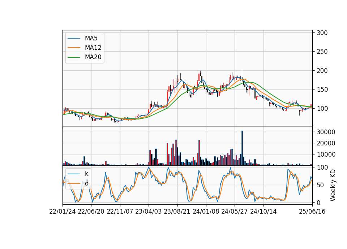Click the MA12 legend label
The width and height of the screenshot is (347, 249).
click(93, 48)
